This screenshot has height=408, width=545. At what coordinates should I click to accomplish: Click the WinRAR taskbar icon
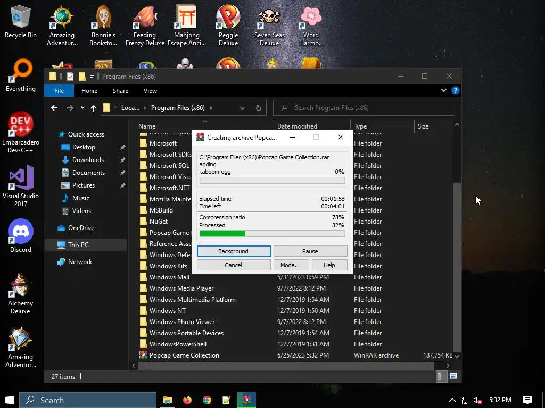[x=246, y=400]
